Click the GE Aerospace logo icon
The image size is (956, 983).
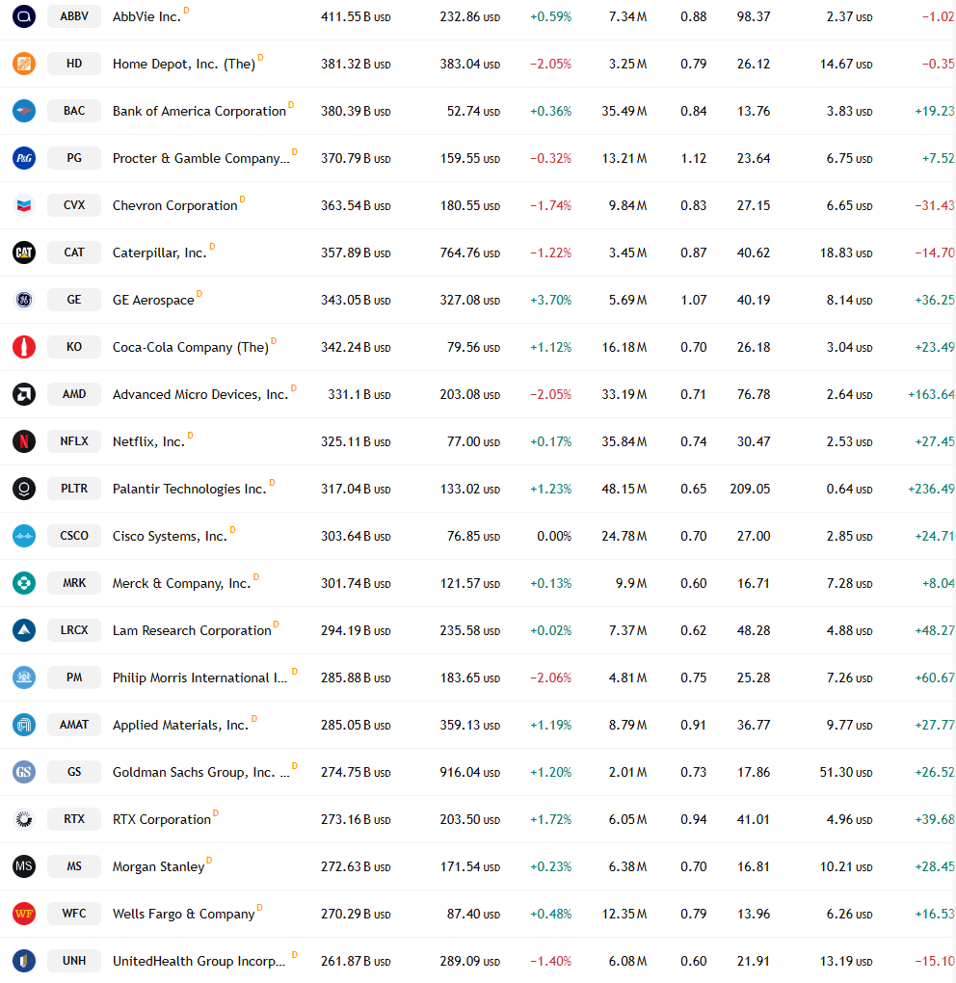(24, 300)
